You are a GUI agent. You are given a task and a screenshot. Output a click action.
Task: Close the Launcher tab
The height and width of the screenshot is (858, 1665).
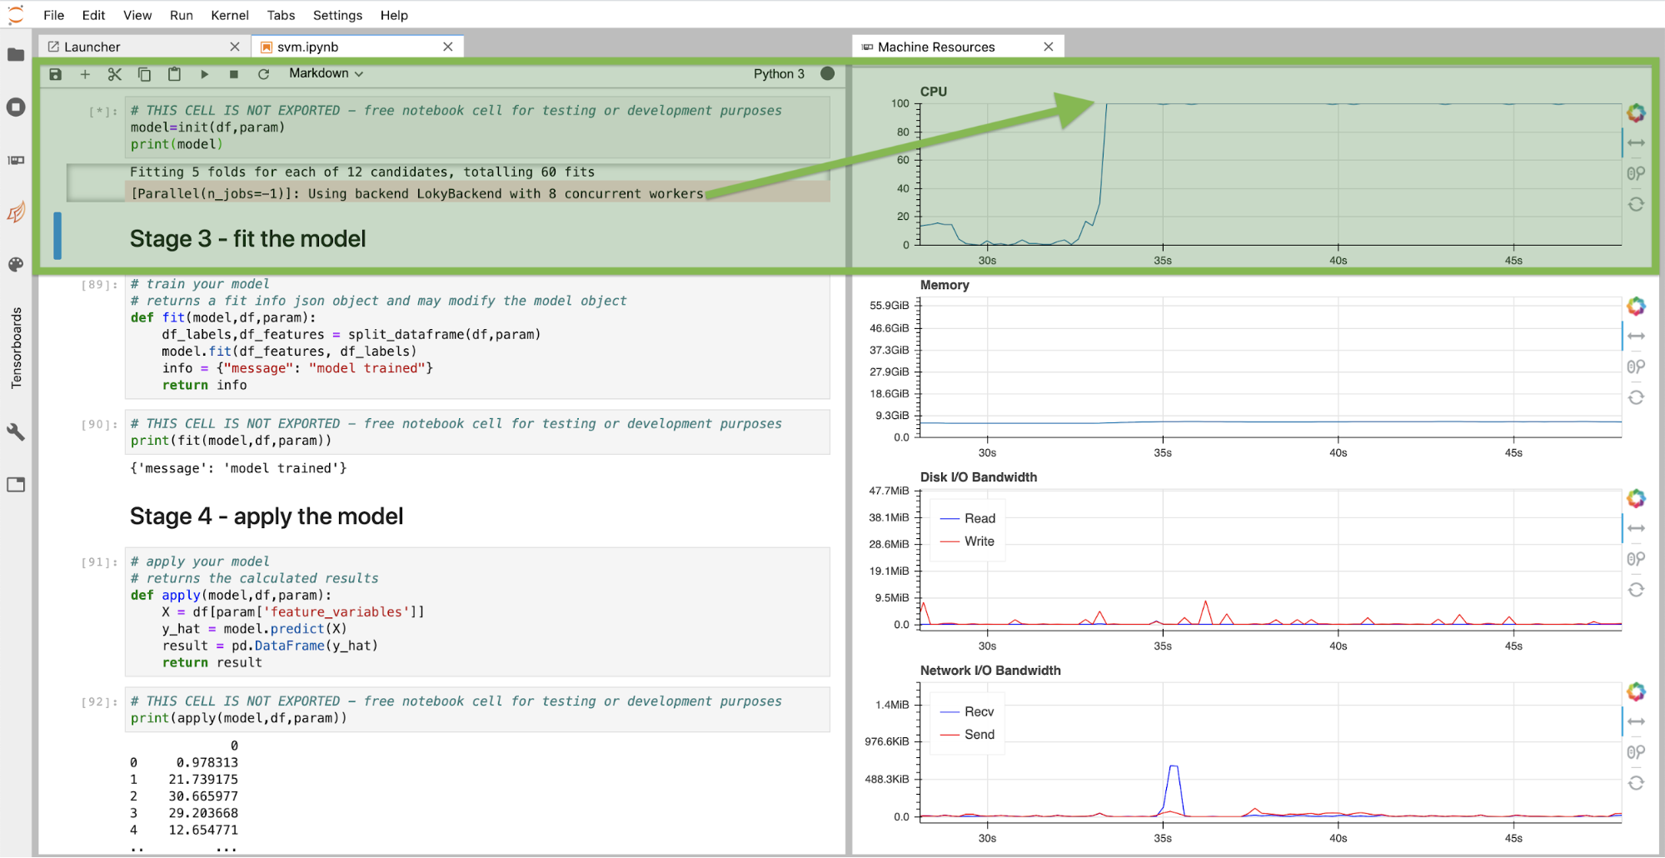click(235, 47)
